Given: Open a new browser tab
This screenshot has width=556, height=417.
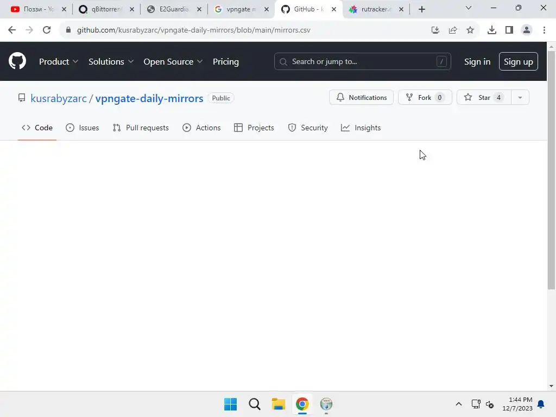Looking at the screenshot, I should coord(421,9).
